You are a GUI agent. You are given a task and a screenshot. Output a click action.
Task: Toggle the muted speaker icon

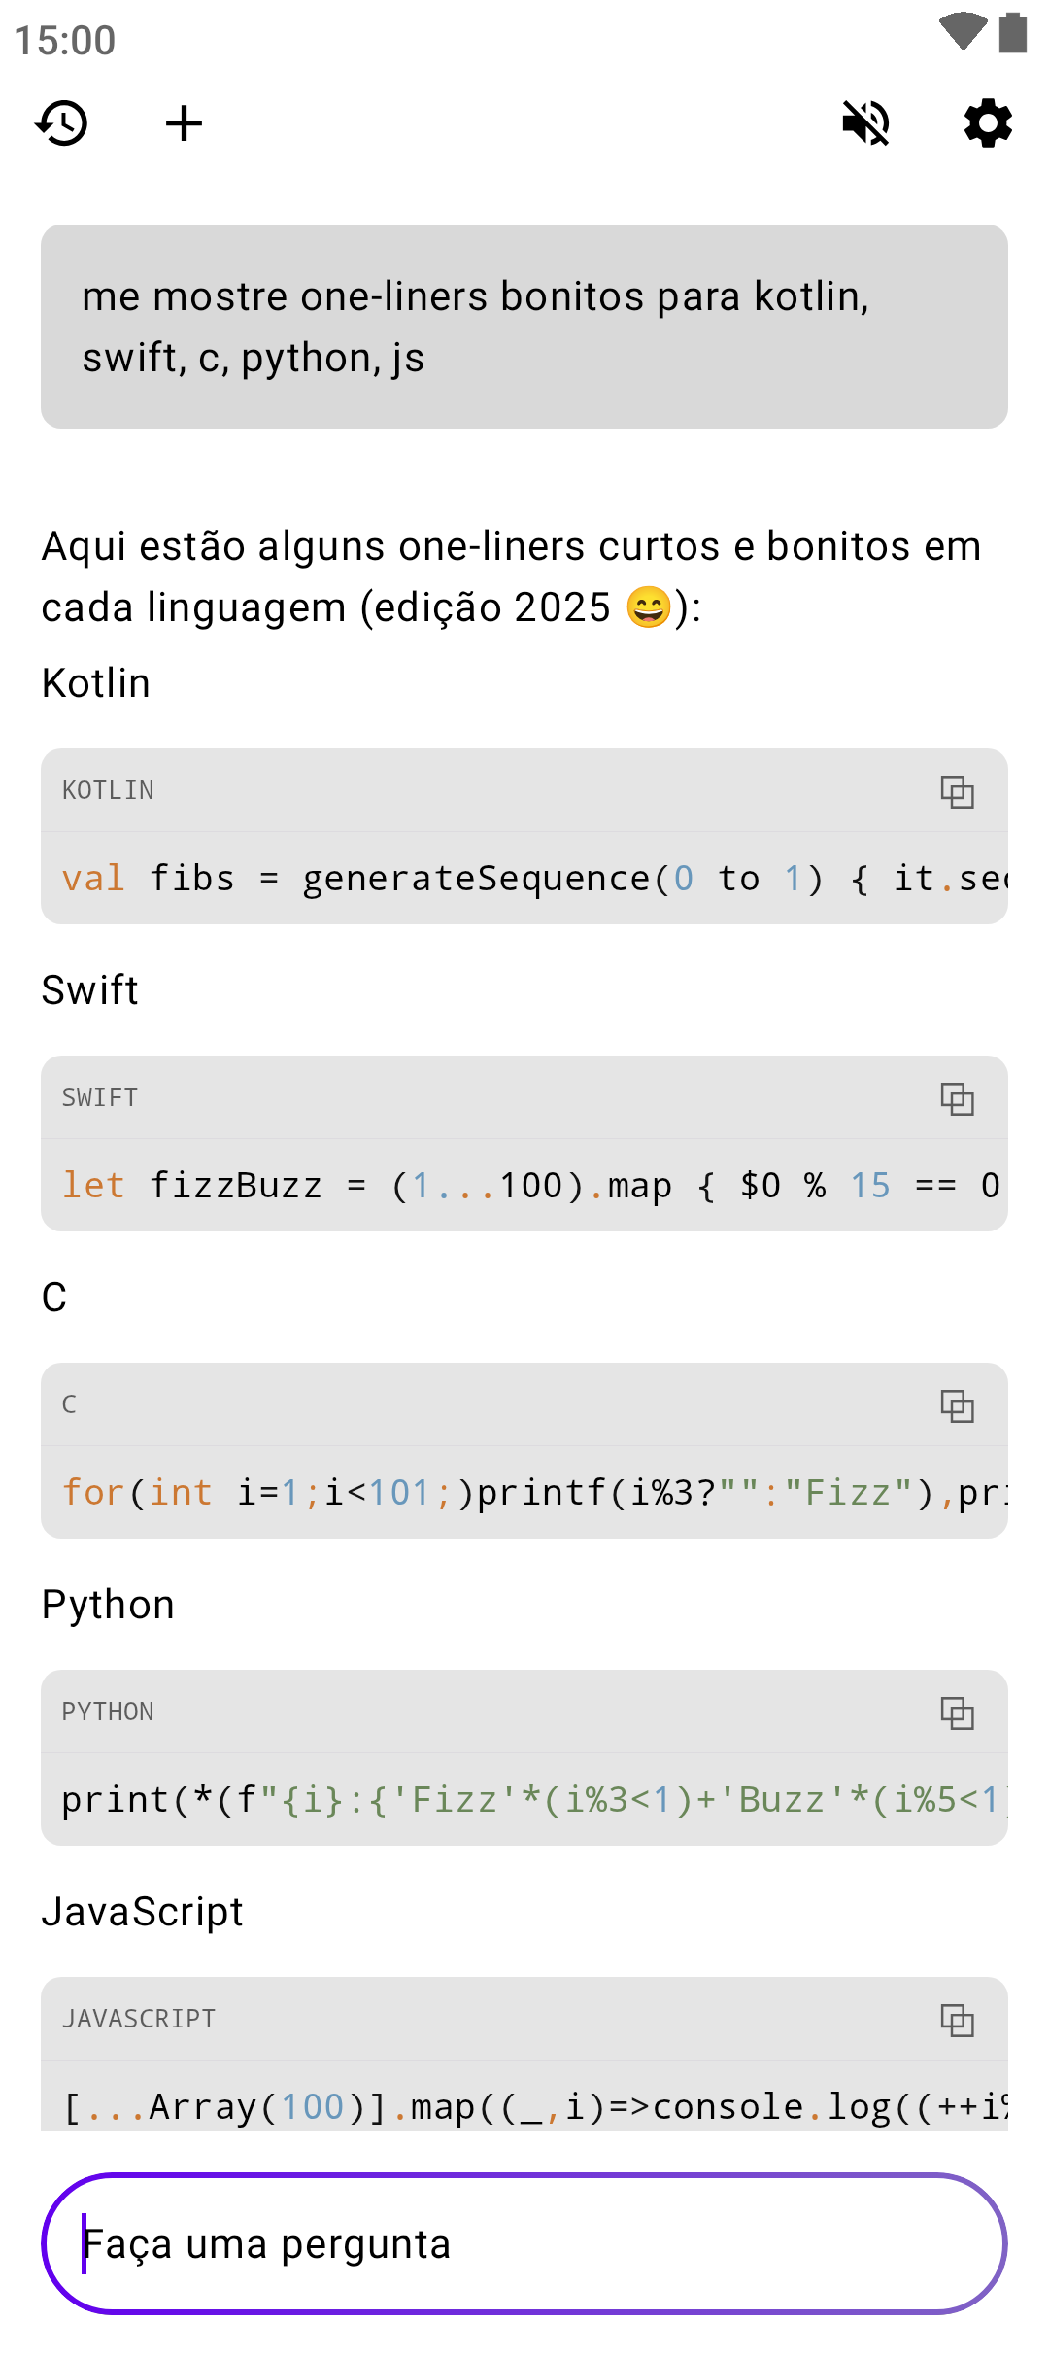[865, 123]
